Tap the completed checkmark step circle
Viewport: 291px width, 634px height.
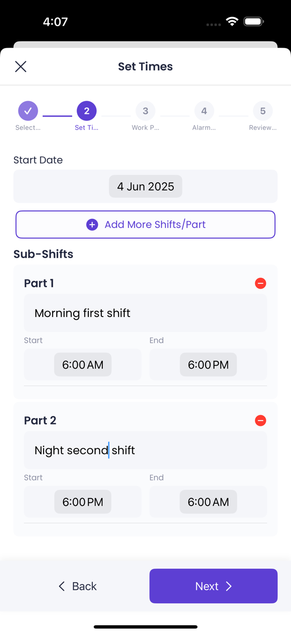point(28,111)
